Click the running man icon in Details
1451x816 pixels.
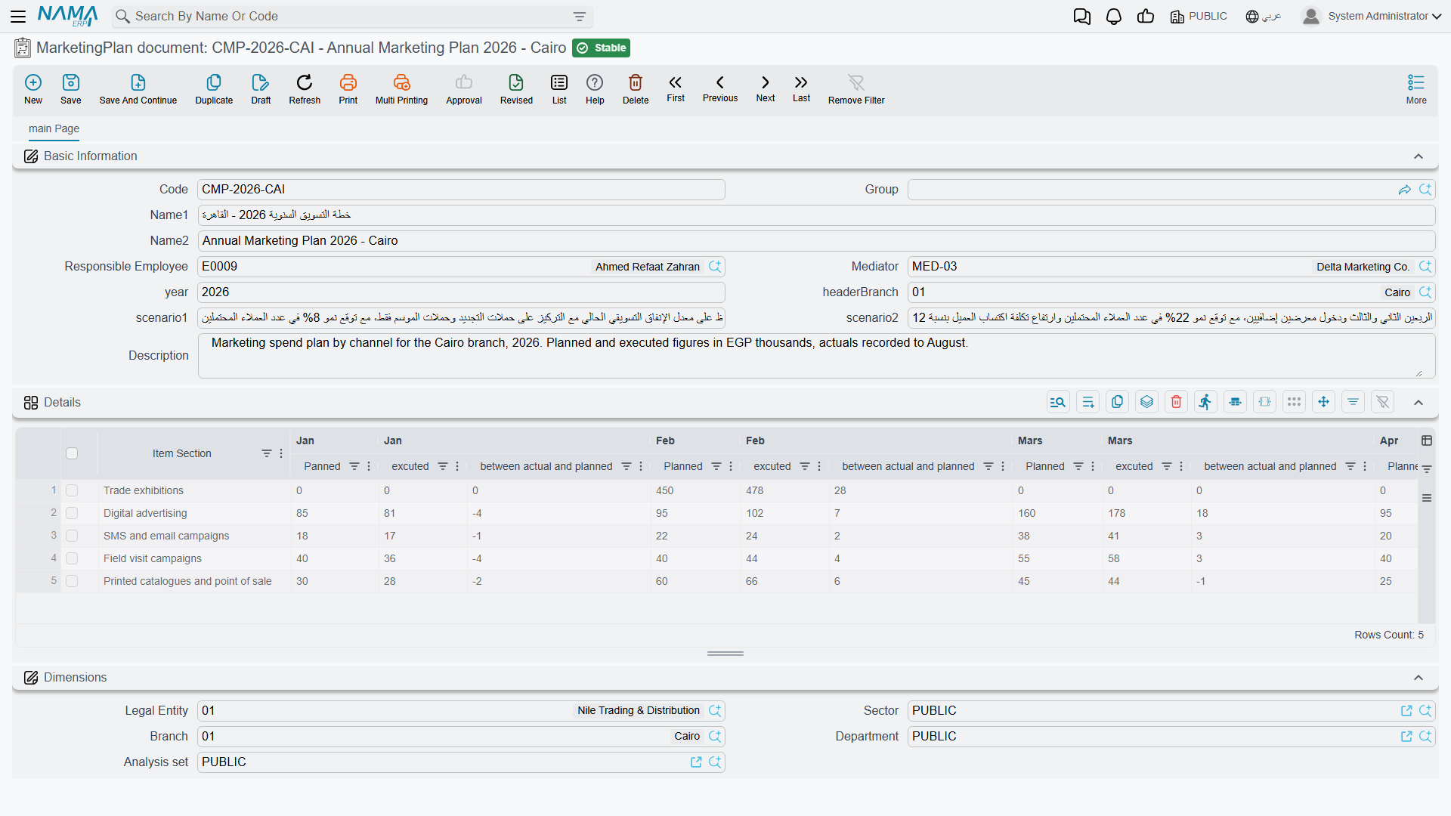(1205, 402)
